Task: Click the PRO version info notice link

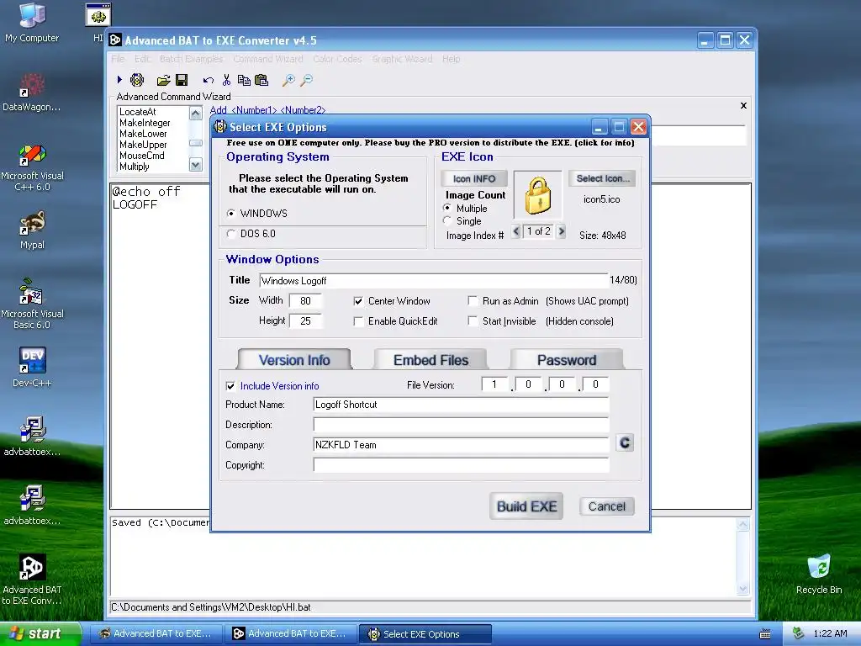Action: coord(430,143)
